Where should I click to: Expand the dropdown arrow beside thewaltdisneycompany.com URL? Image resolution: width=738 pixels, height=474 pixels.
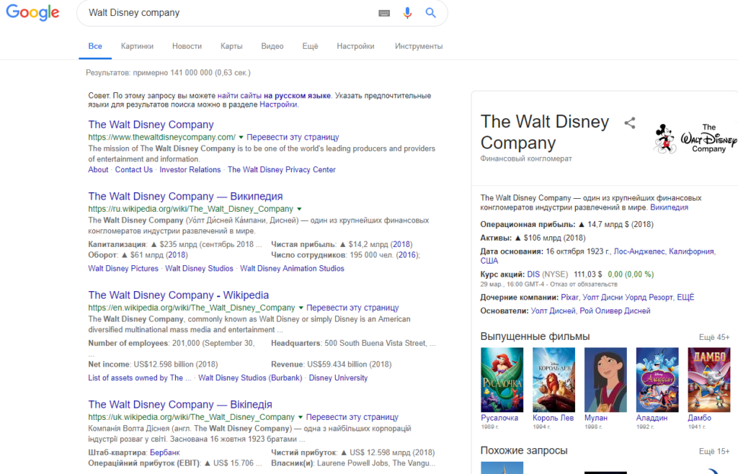[x=241, y=138]
